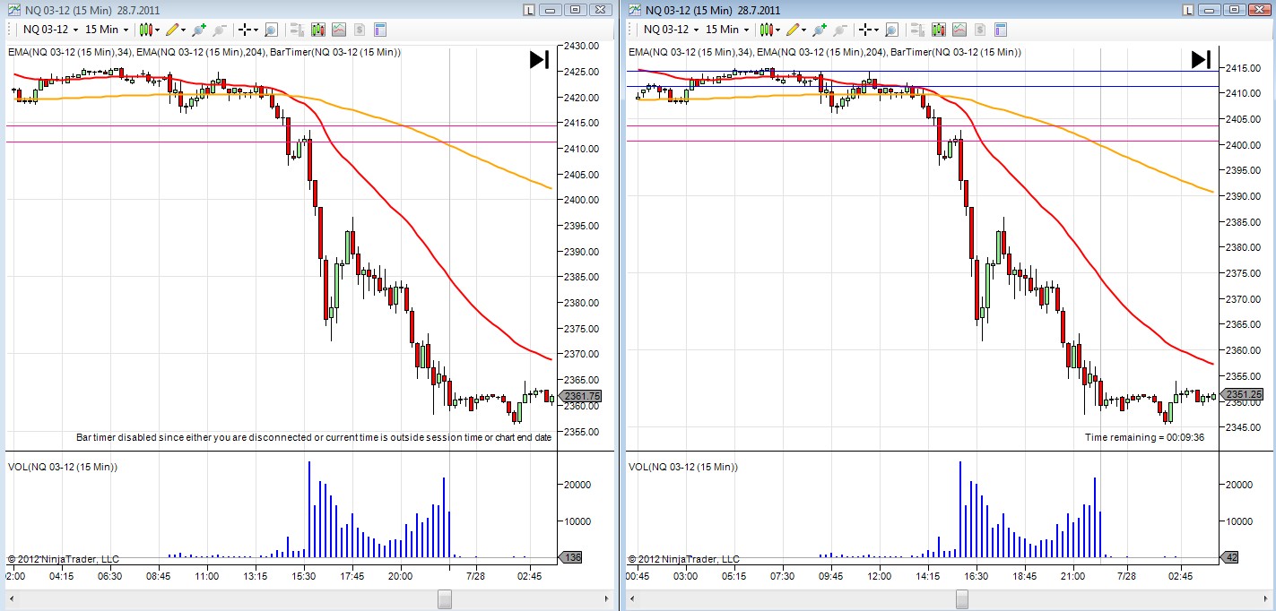
Task: Click the NinjaTrader chart icon in left title bar
Action: 13,10
